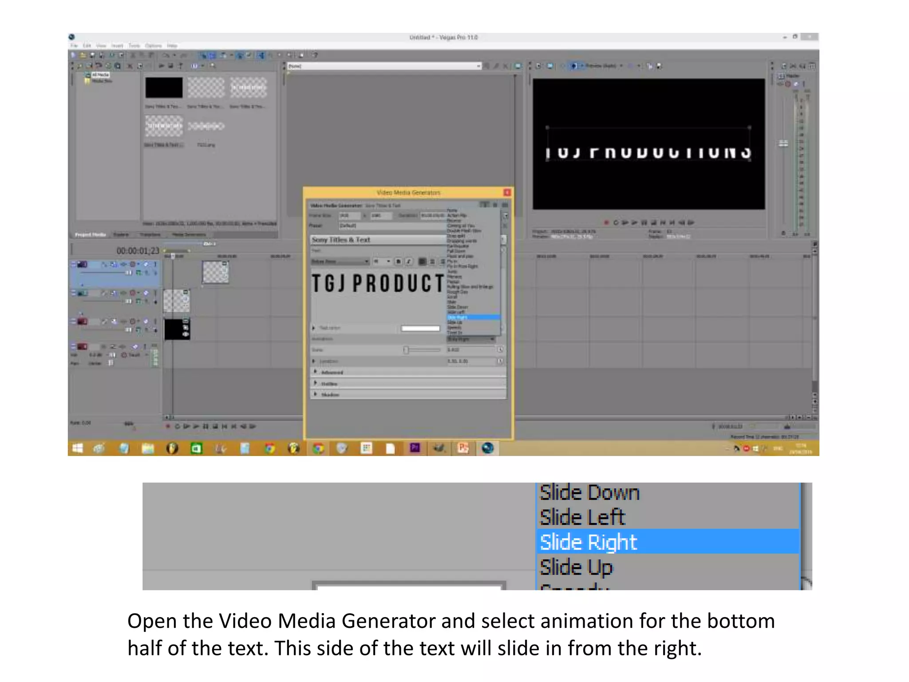Expand the Shadow section
This screenshot has width=909, height=682.
(316, 394)
